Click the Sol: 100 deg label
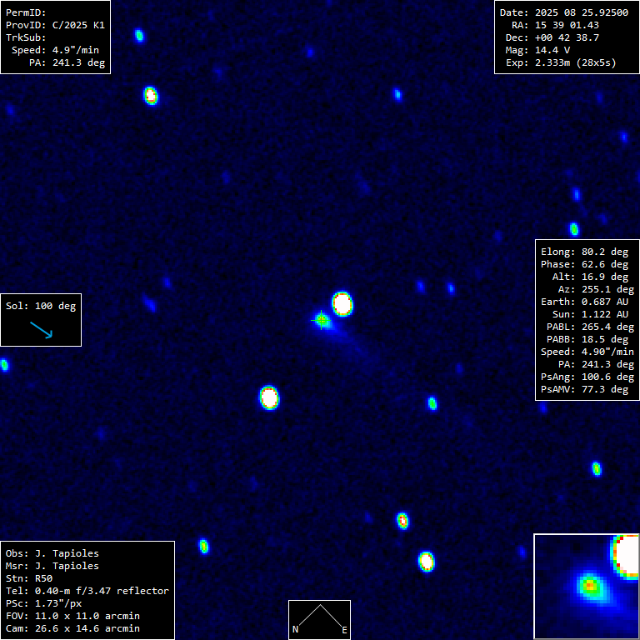 click(x=40, y=306)
